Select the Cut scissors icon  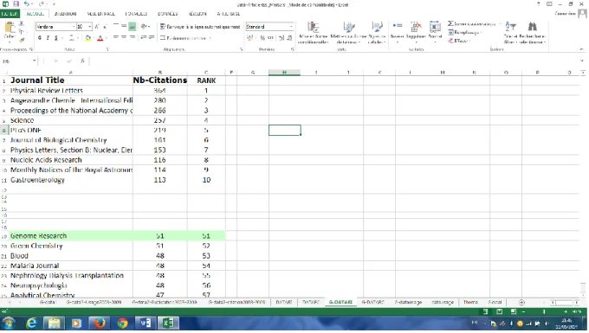(22, 23)
